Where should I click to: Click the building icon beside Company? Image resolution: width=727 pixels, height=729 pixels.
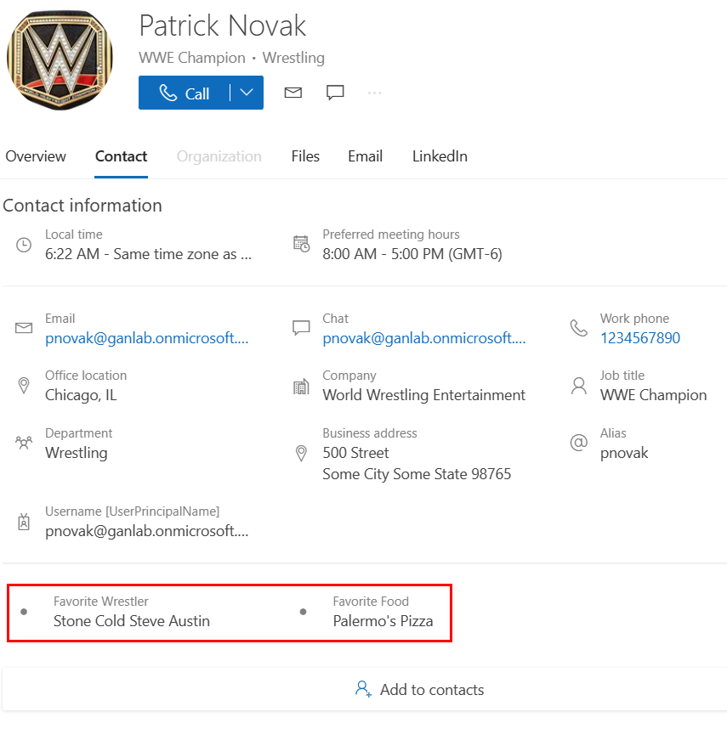301,387
